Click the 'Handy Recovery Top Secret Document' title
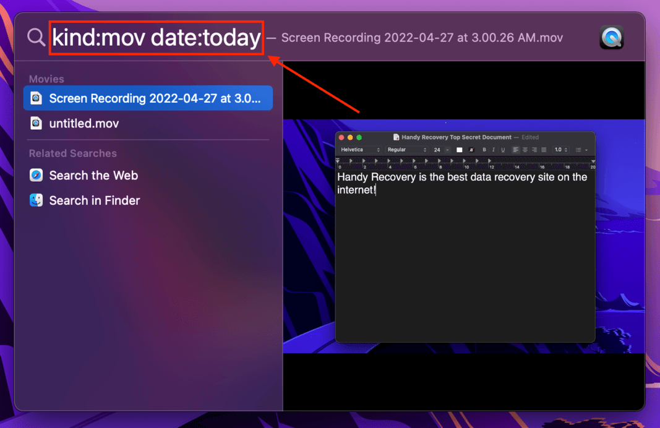Screen dimensions: 660x428 (456, 137)
